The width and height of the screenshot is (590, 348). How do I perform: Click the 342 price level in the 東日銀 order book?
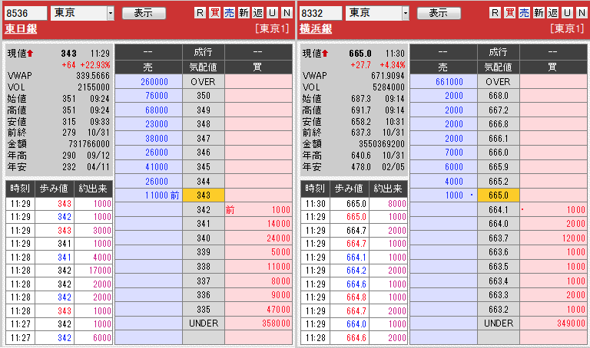pos(204,209)
